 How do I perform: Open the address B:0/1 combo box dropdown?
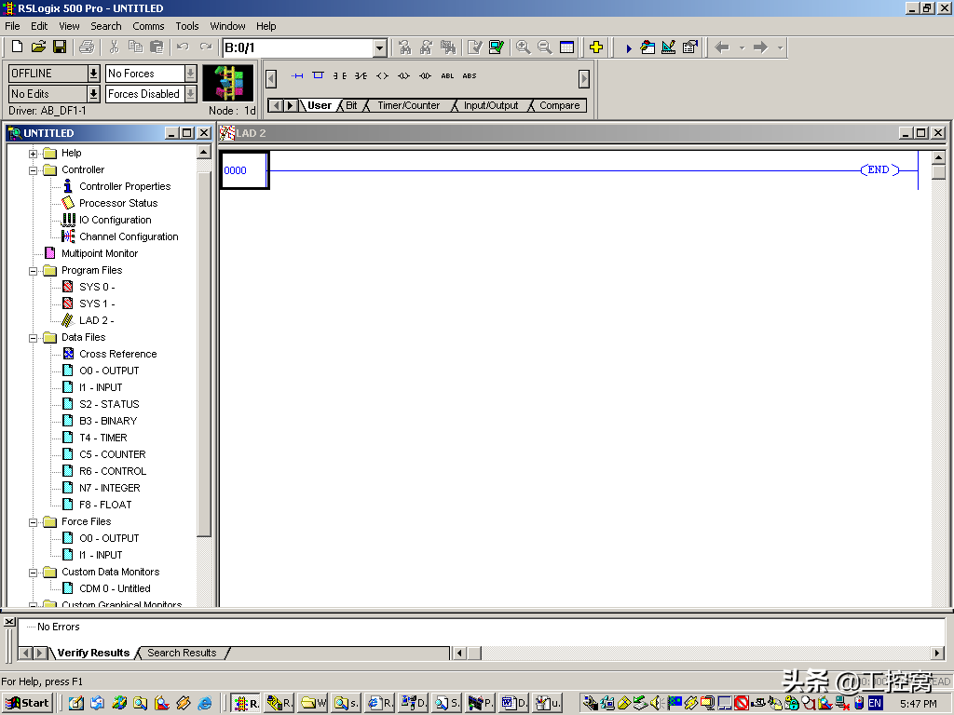click(x=380, y=47)
